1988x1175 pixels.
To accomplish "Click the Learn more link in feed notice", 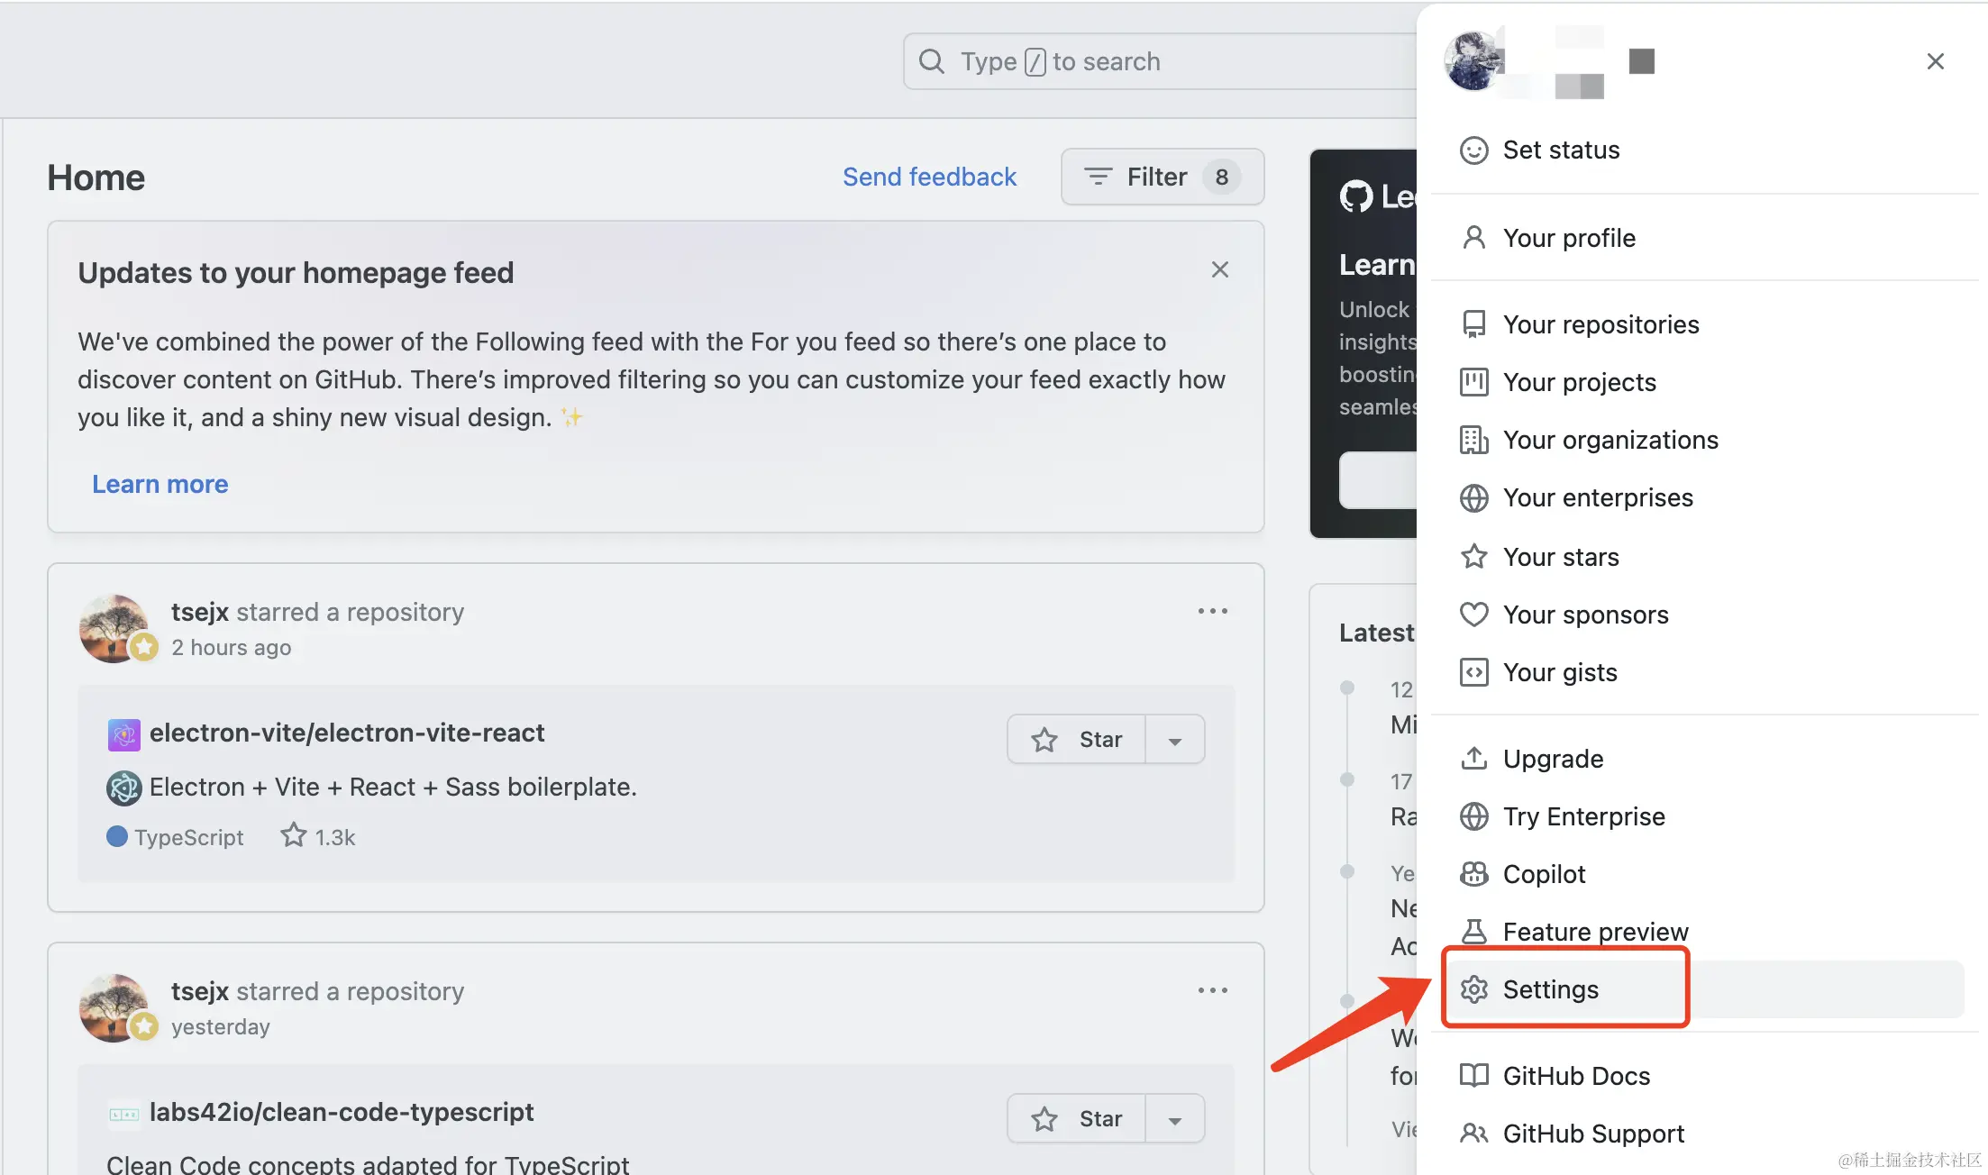I will [x=160, y=484].
